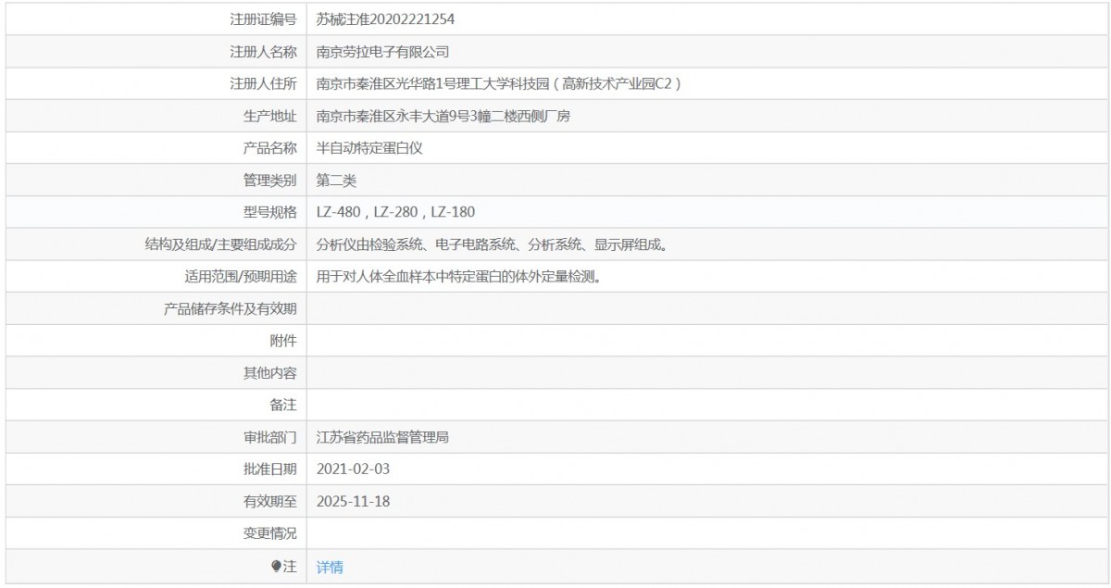The width and height of the screenshot is (1111, 588).
Task: Select approving department 江苏省药品监督管理局
Action: [x=382, y=437]
